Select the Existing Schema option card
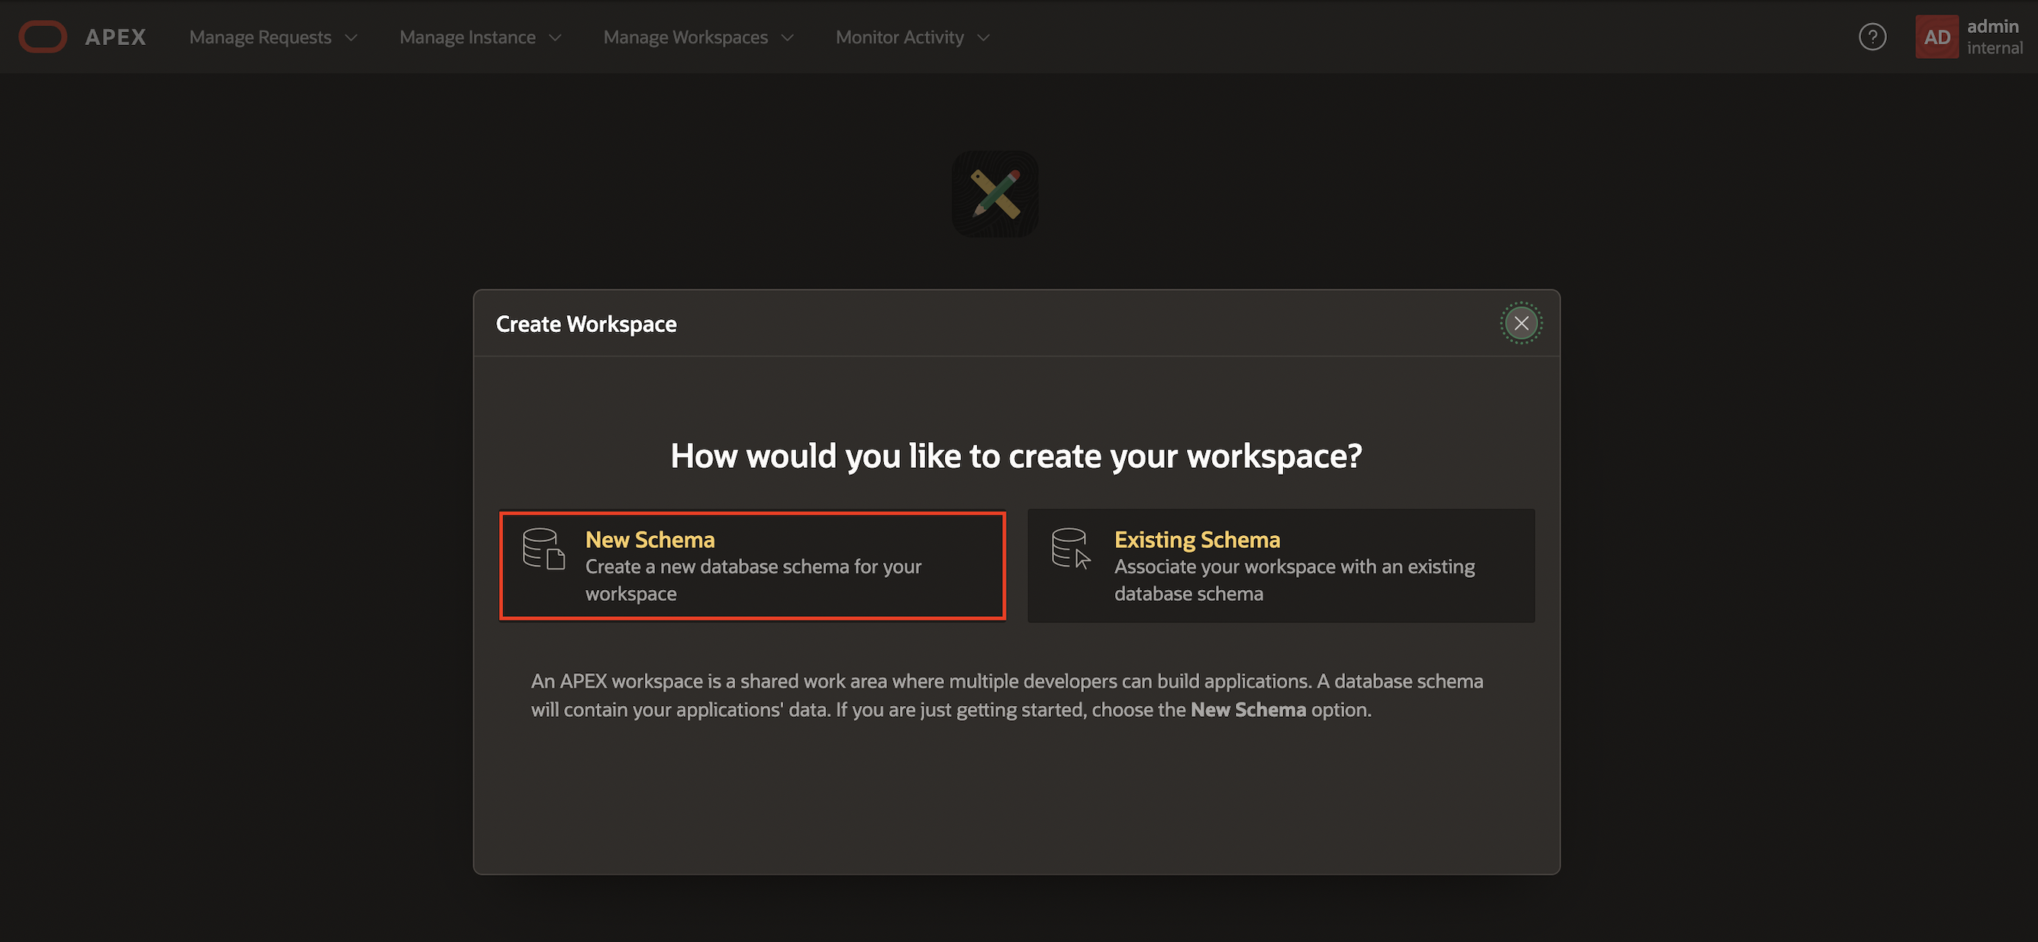2038x942 pixels. [1281, 566]
